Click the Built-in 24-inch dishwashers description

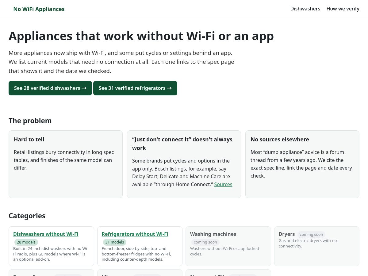pyautogui.click(x=51, y=254)
